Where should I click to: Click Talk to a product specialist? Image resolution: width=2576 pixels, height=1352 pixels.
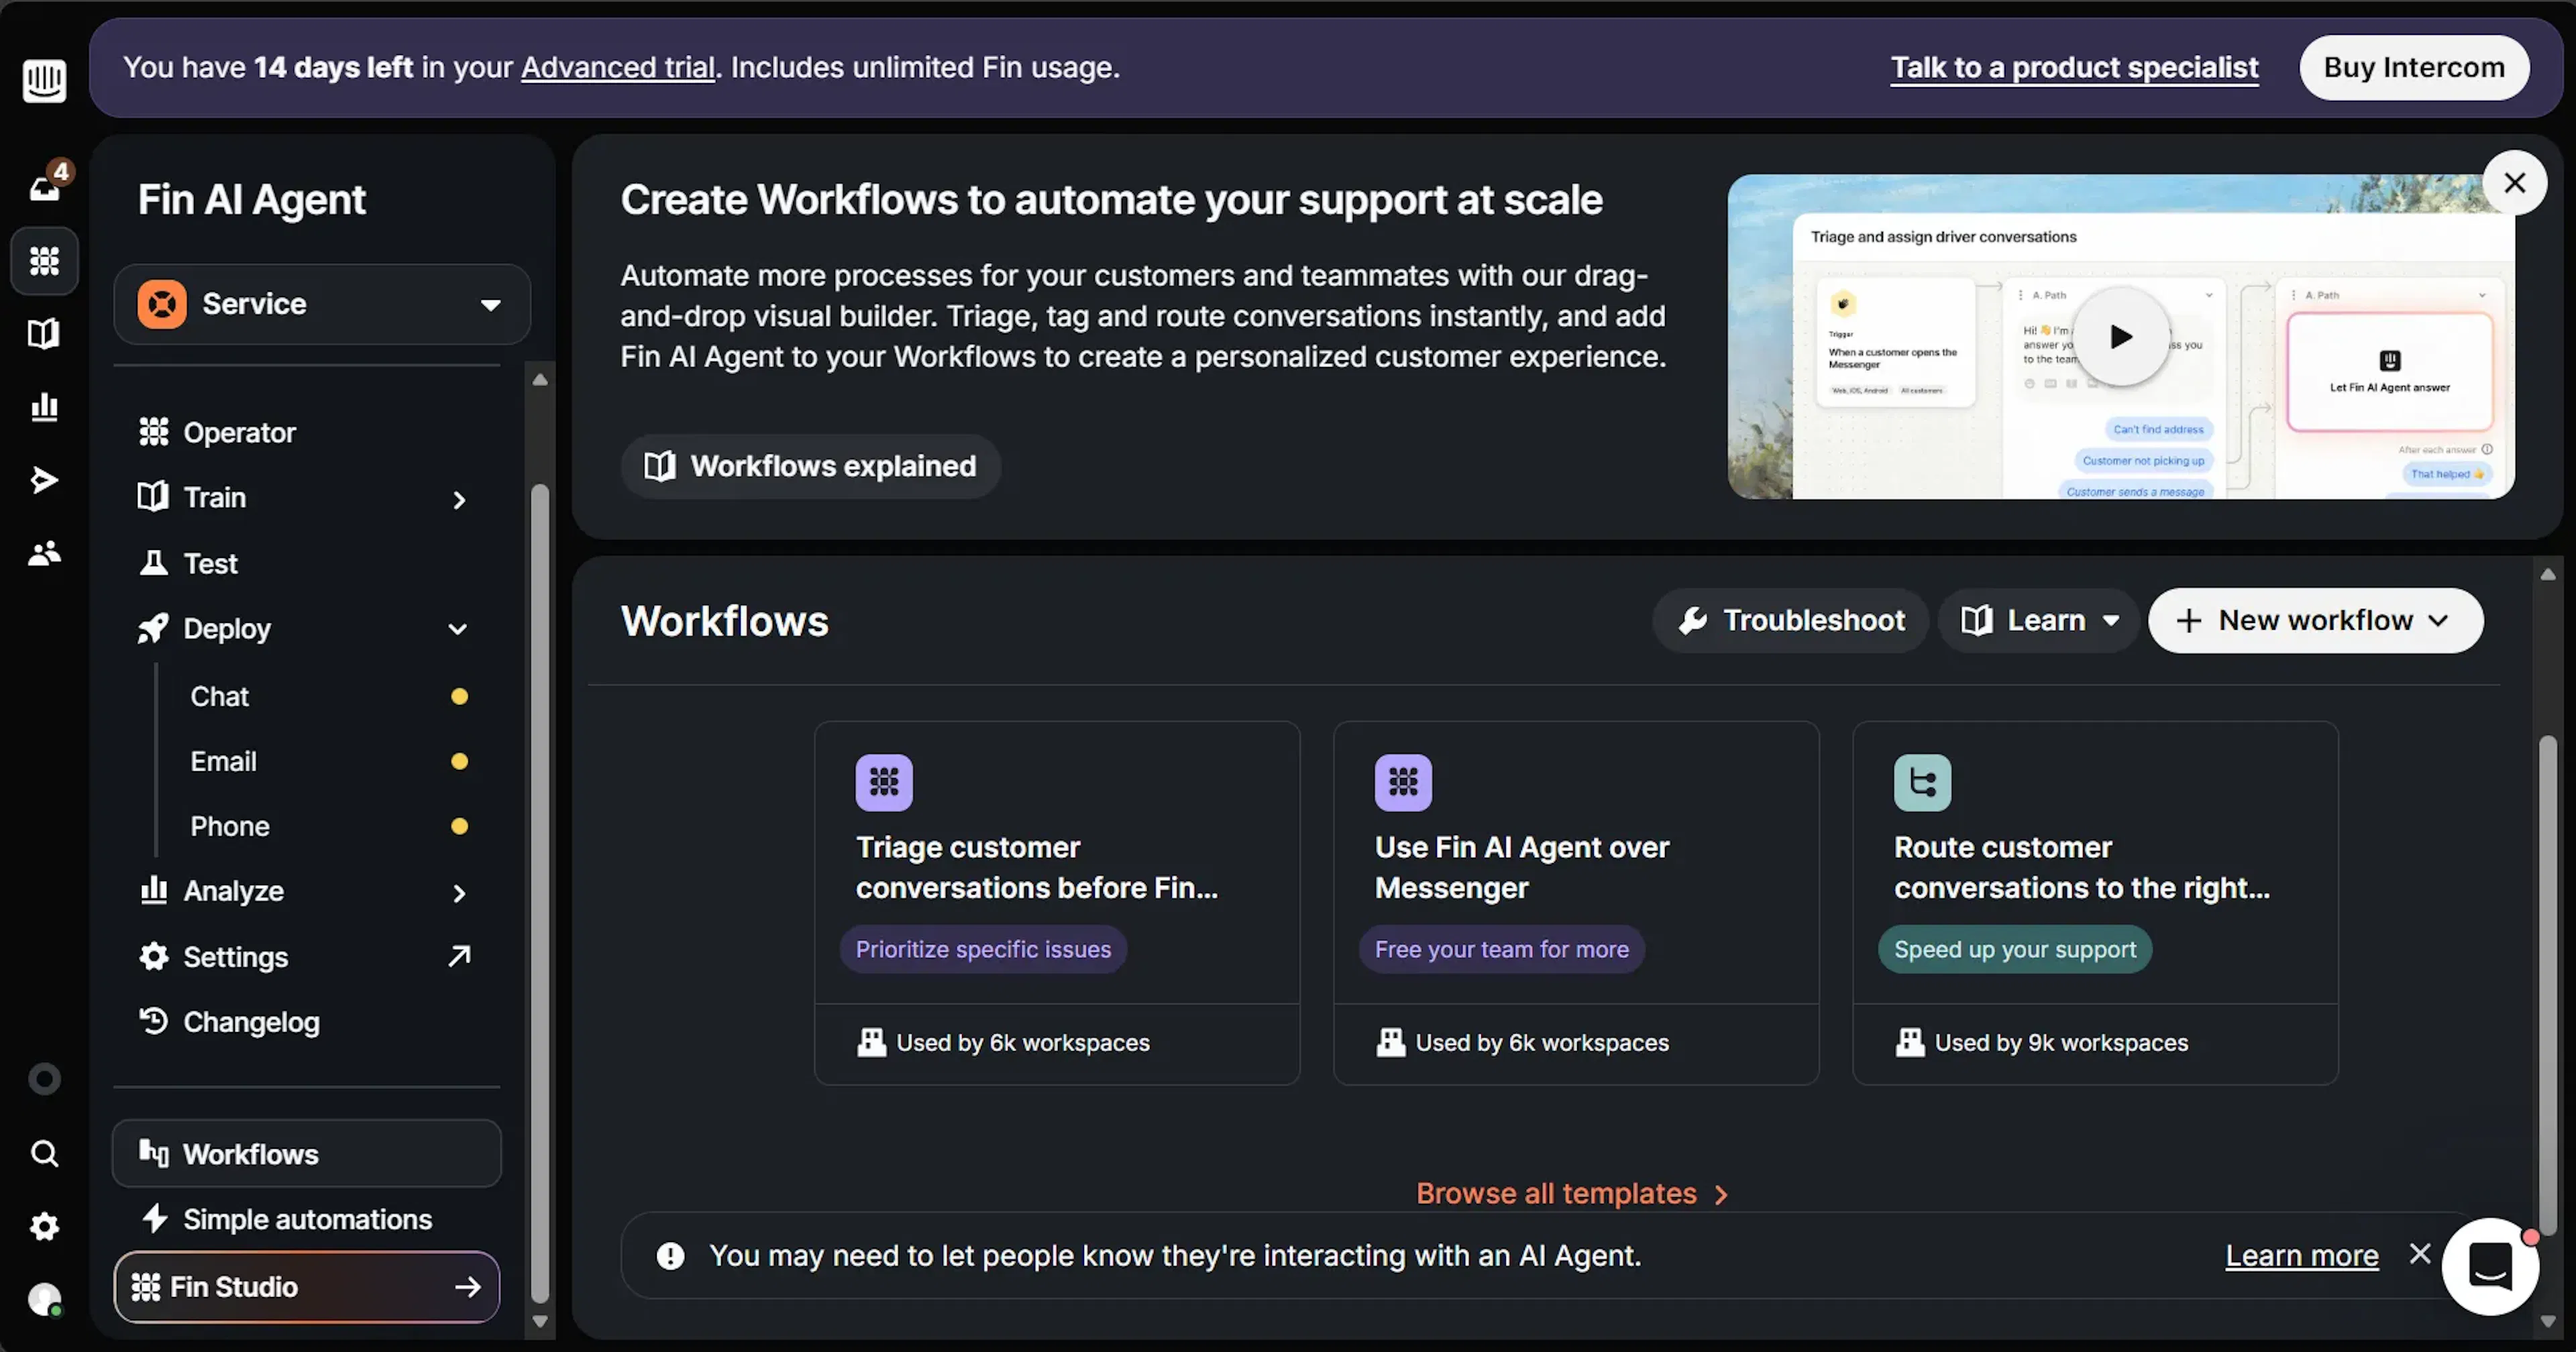pos(2074,68)
